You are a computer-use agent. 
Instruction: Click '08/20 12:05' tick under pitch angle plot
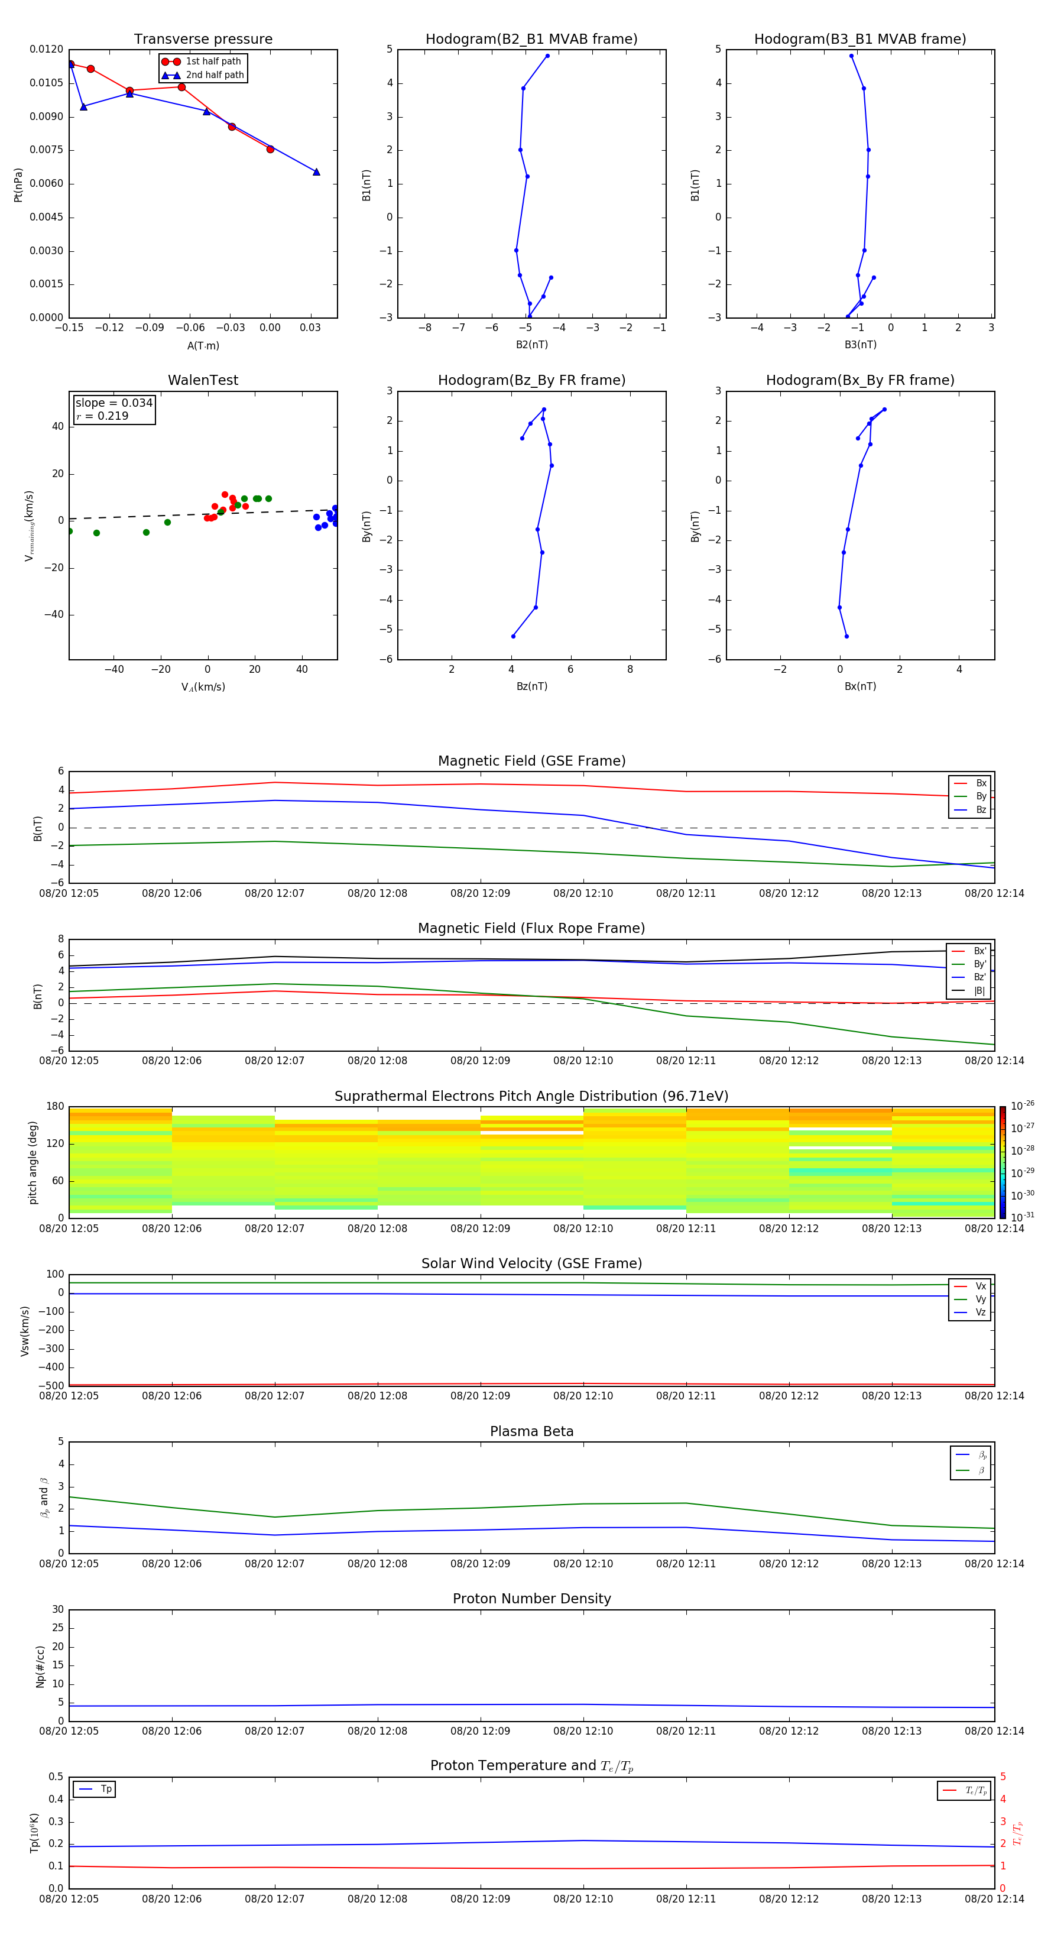pyautogui.click(x=69, y=1229)
